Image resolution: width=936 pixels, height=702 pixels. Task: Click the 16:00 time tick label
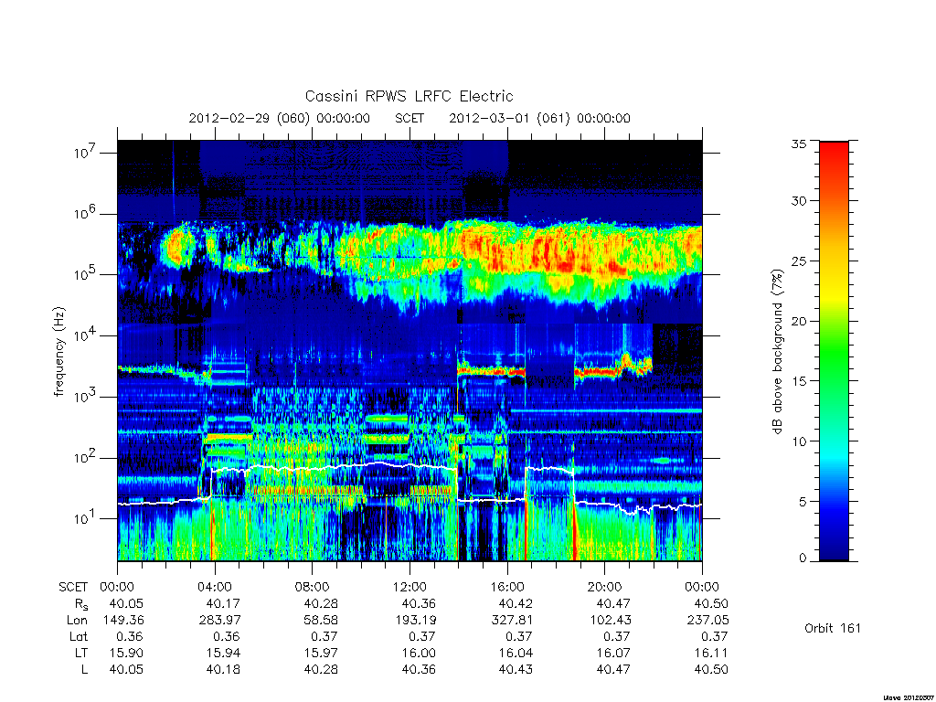(506, 587)
